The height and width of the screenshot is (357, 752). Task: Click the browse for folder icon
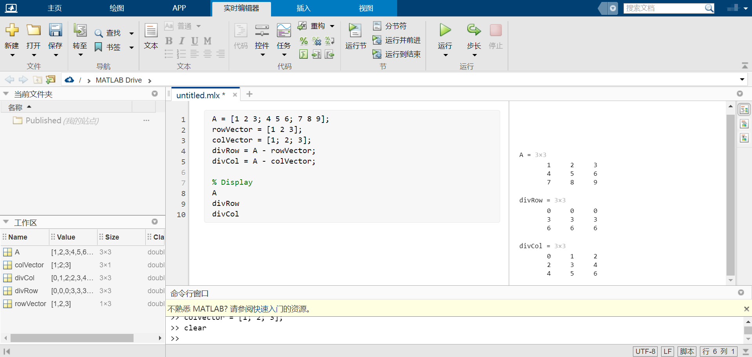click(51, 80)
